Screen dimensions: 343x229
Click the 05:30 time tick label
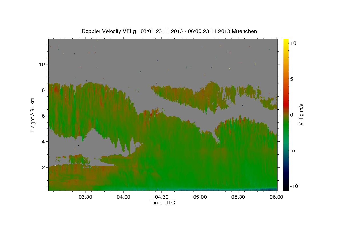[238, 197]
